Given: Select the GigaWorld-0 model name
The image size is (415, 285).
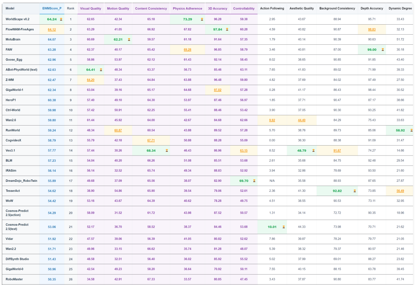Looking at the screenshot, I should pyautogui.click(x=14, y=269).
